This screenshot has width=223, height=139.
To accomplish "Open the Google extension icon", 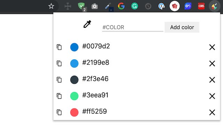I will (x=121, y=6).
